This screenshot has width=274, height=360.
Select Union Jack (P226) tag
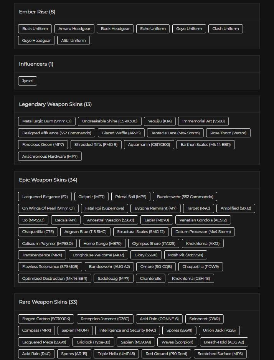pos(219,330)
